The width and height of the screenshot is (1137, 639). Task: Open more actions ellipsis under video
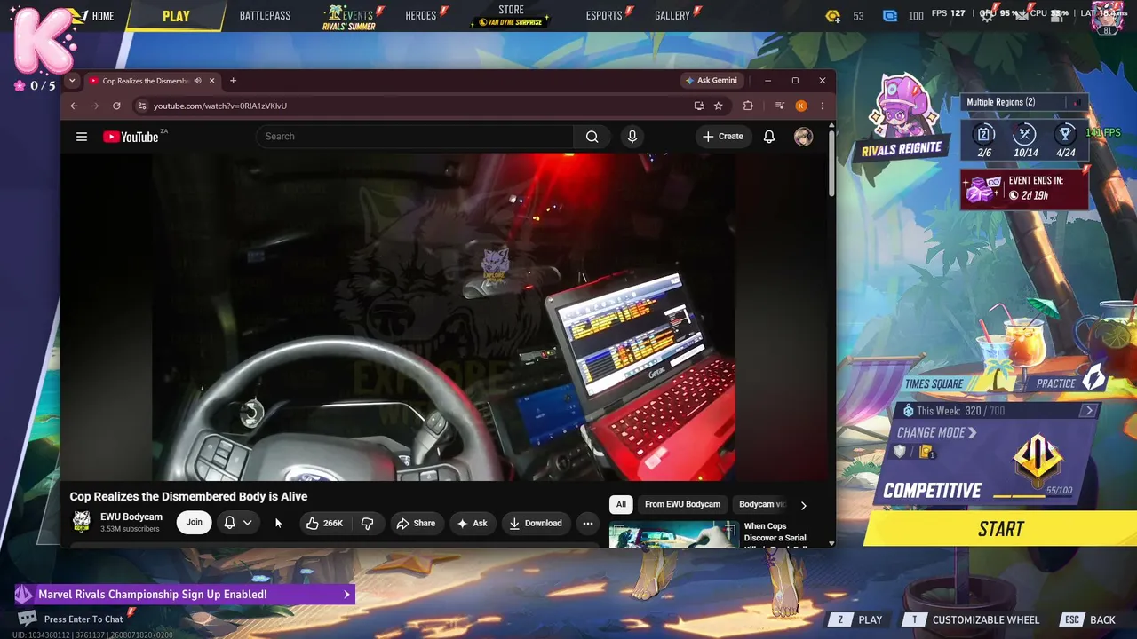(587, 524)
